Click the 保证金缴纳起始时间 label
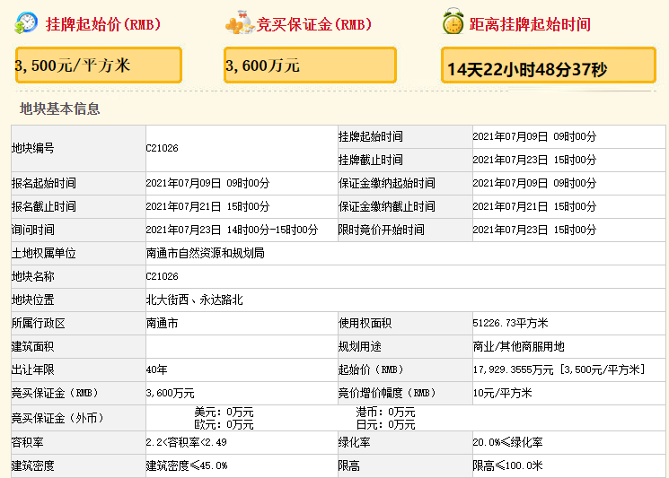 [386, 184]
